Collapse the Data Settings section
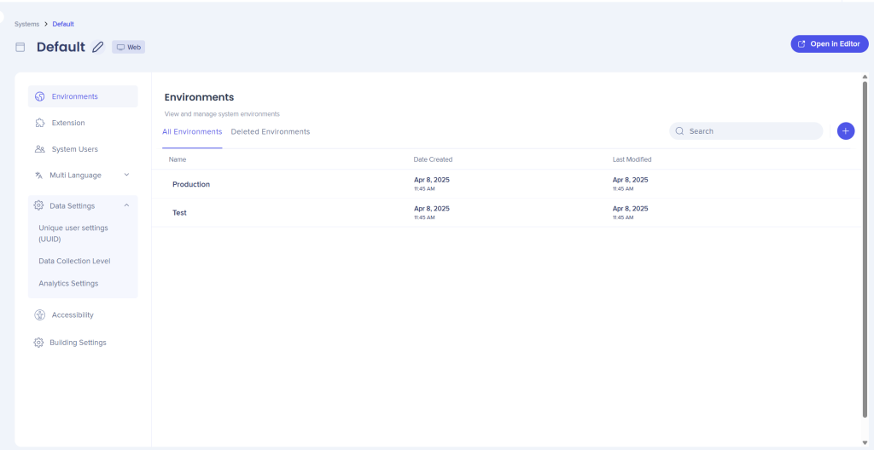This screenshot has height=450, width=874. [x=126, y=205]
